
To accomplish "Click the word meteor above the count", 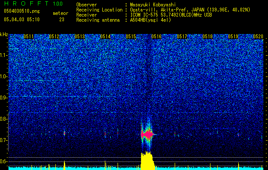I will 61,13.
